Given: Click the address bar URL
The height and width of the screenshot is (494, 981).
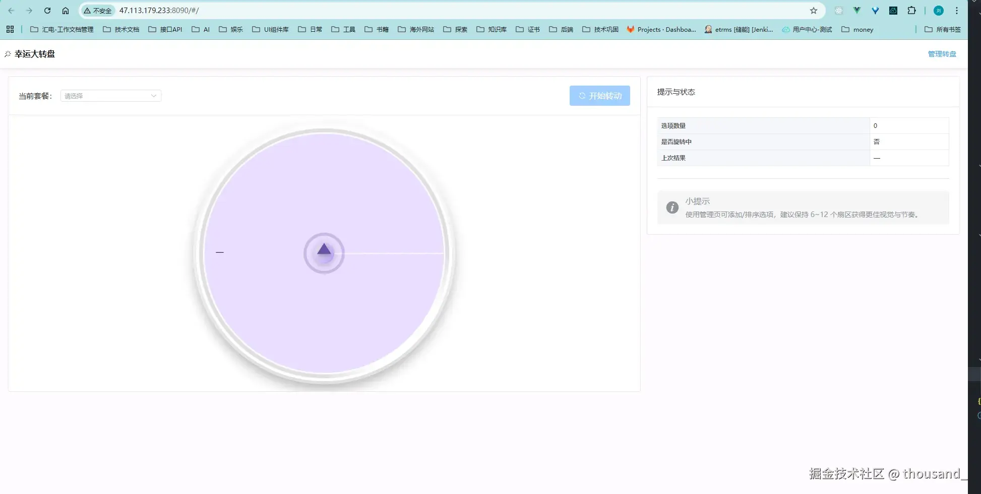Looking at the screenshot, I should pyautogui.click(x=159, y=11).
